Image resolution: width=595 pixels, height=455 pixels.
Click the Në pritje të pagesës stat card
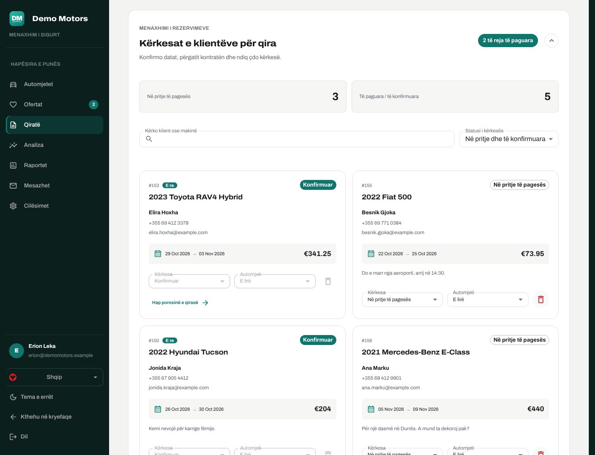coord(243,96)
